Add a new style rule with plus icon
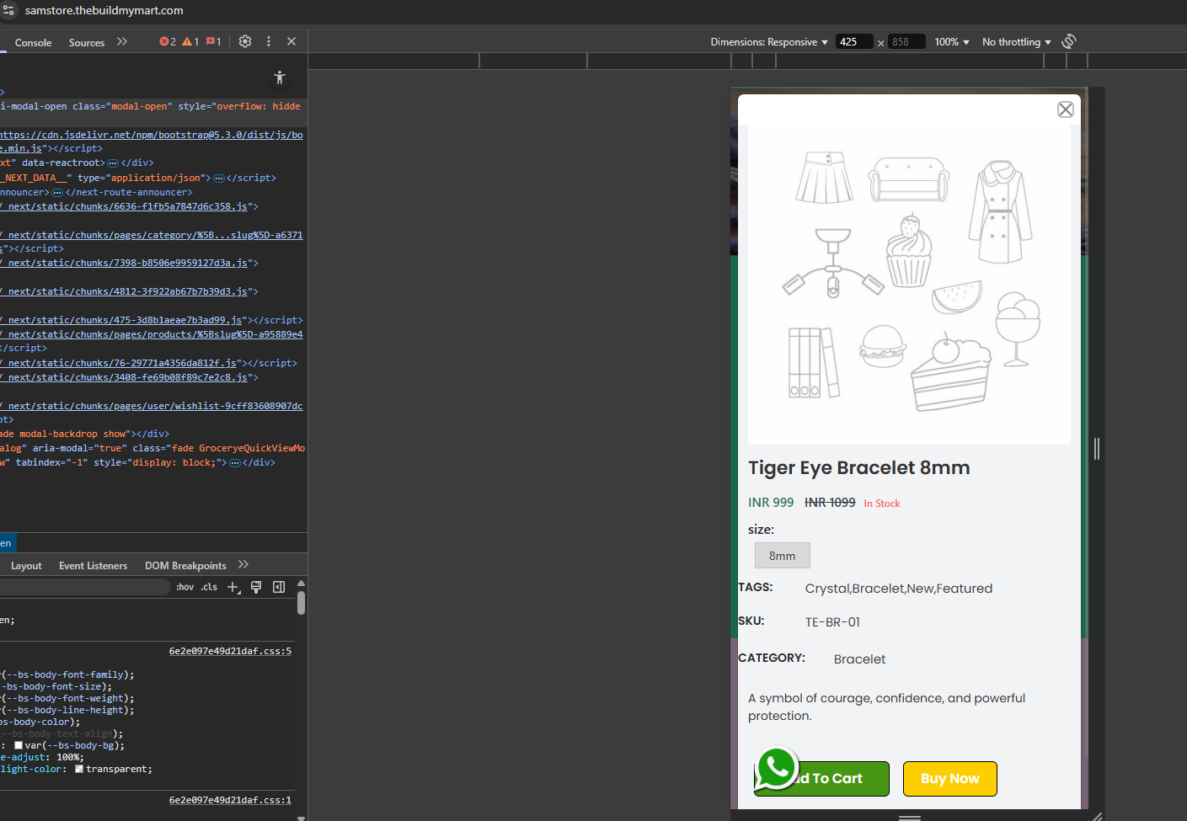 pos(233,587)
